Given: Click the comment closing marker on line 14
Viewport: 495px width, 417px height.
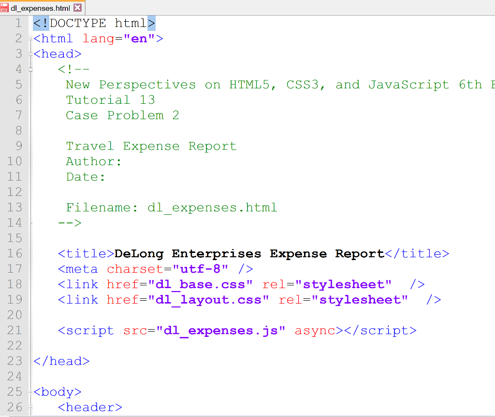Looking at the screenshot, I should click(x=70, y=223).
